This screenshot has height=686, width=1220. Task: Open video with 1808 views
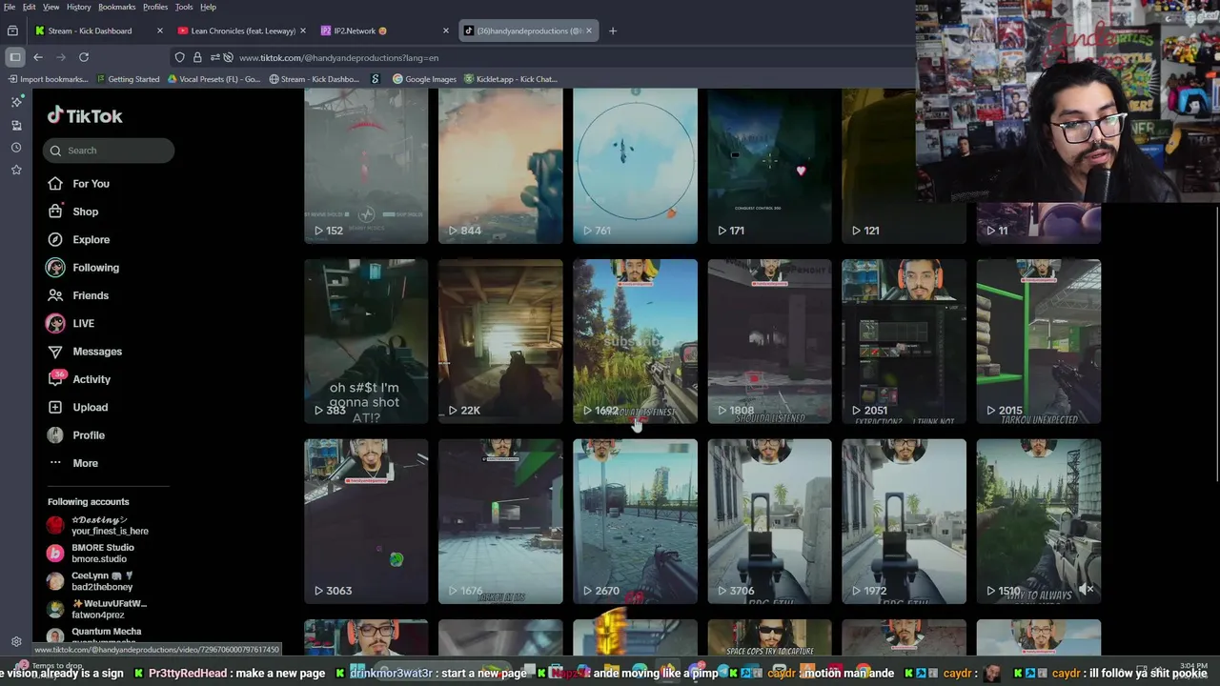(x=769, y=341)
